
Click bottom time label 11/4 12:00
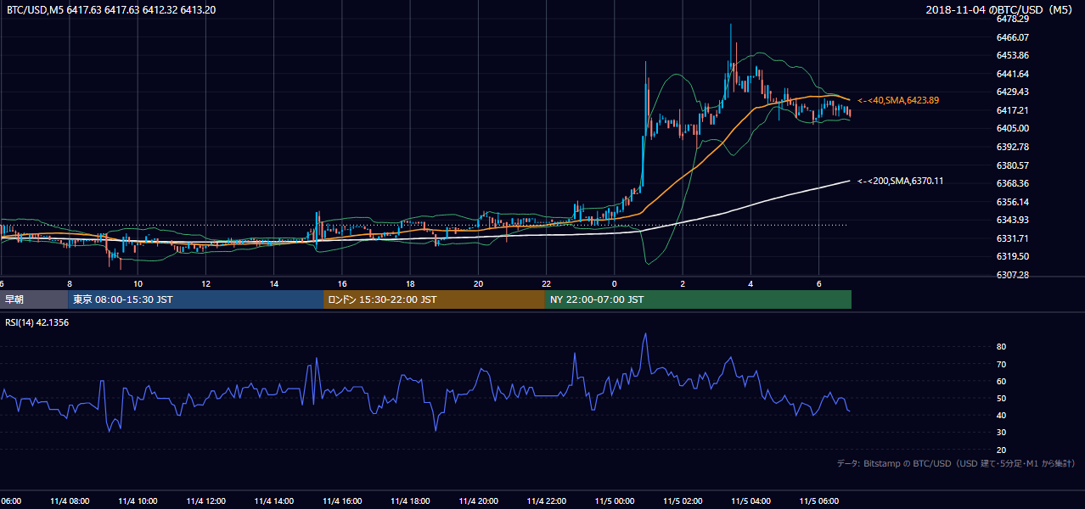pos(205,501)
